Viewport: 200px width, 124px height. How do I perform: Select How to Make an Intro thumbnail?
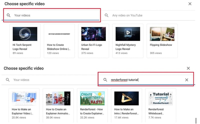(126, 98)
